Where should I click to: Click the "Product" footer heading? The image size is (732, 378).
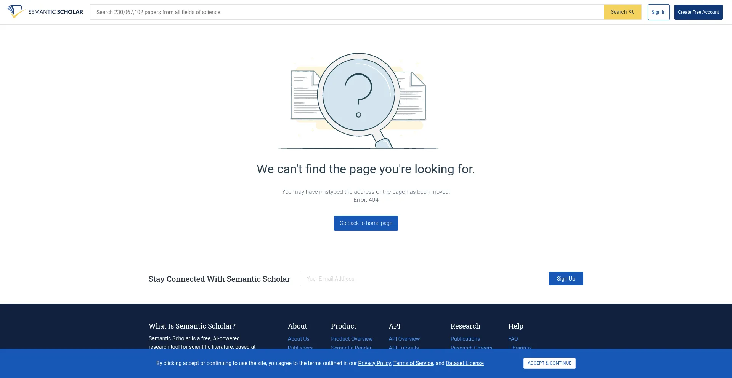coord(344,326)
